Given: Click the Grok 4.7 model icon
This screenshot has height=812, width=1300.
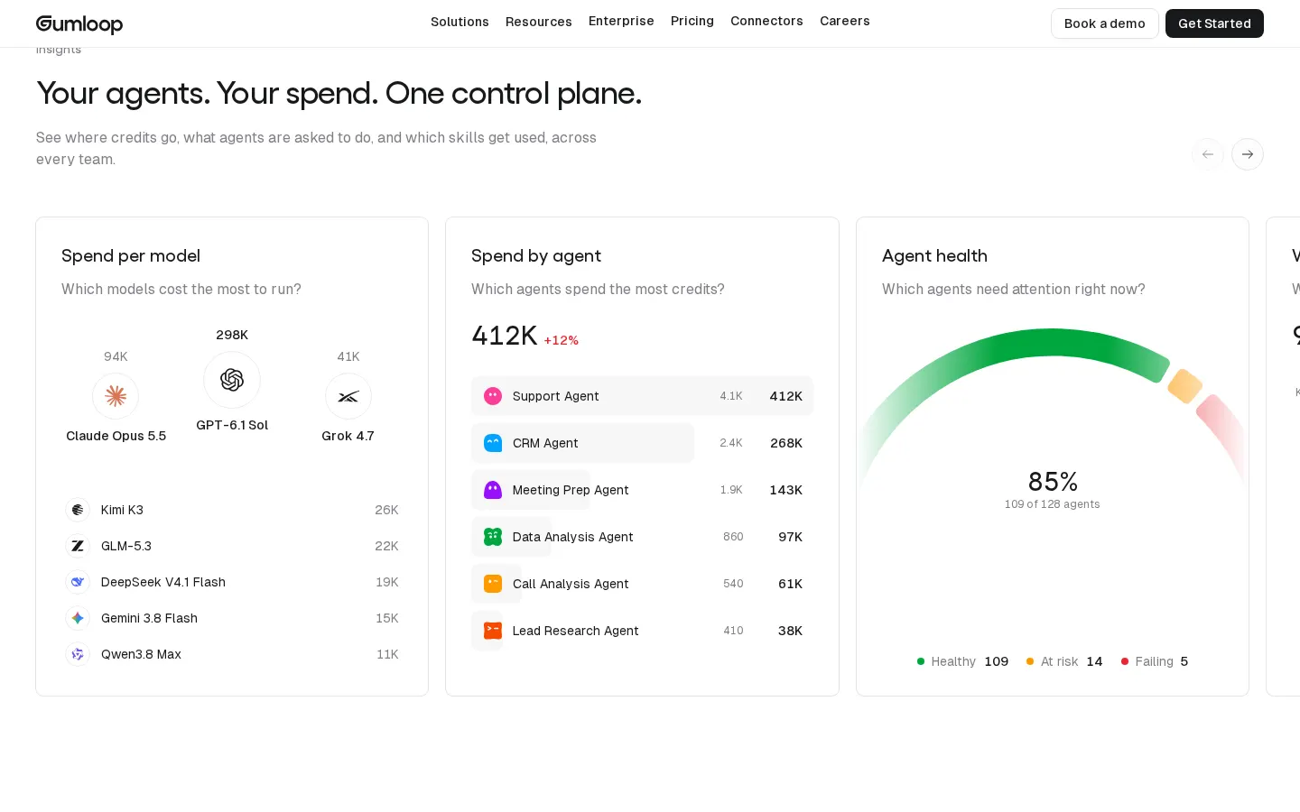Looking at the screenshot, I should [348, 396].
